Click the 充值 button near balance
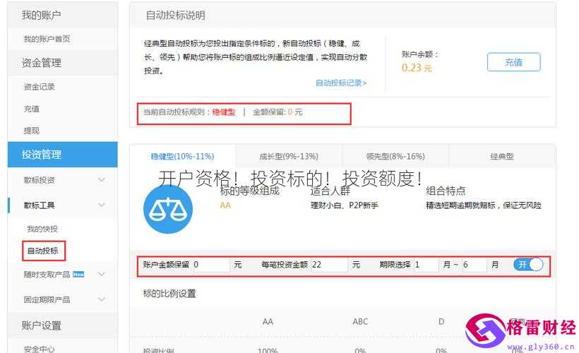Image resolution: width=579 pixels, height=353 pixels. click(513, 62)
